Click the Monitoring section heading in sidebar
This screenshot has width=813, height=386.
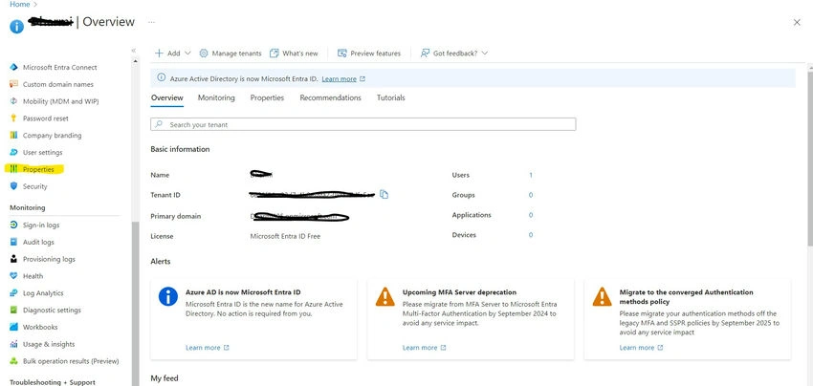tap(28, 207)
